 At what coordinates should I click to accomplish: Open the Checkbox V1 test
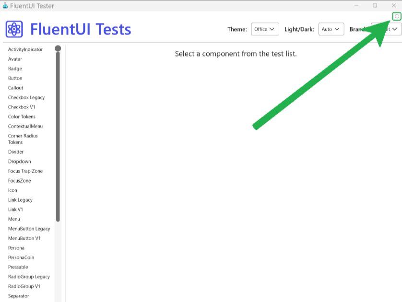pos(22,107)
